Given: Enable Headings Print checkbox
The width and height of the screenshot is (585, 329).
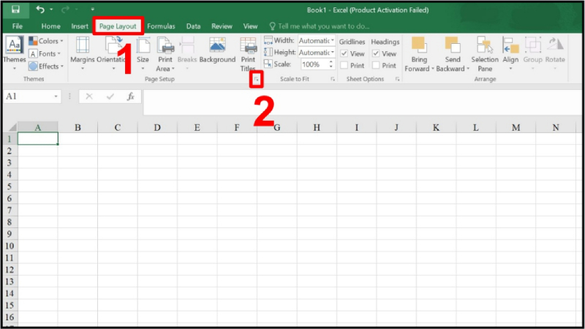Looking at the screenshot, I should [x=376, y=66].
